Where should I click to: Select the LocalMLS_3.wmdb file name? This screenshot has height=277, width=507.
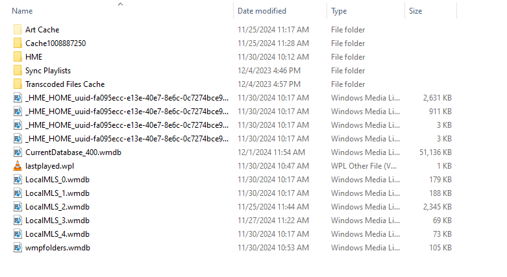[58, 221]
